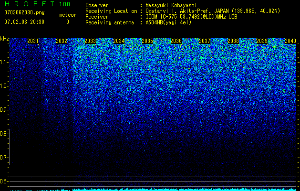
Task: Click the observer name Masayuki Kobayashi
Action: (171, 5)
